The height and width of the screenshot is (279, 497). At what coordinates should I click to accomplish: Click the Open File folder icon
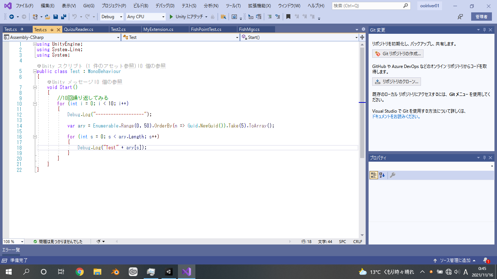coord(47,17)
